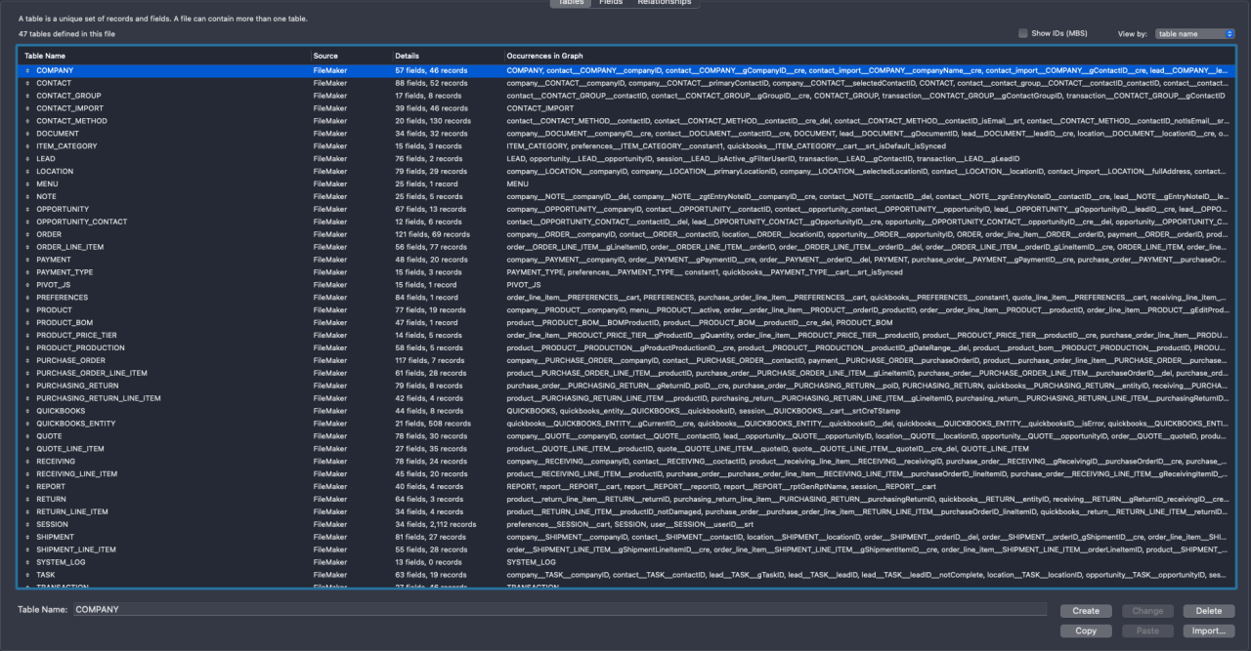The width and height of the screenshot is (1251, 651).
Task: Select the PAYMENT table name
Action: [x=54, y=260]
